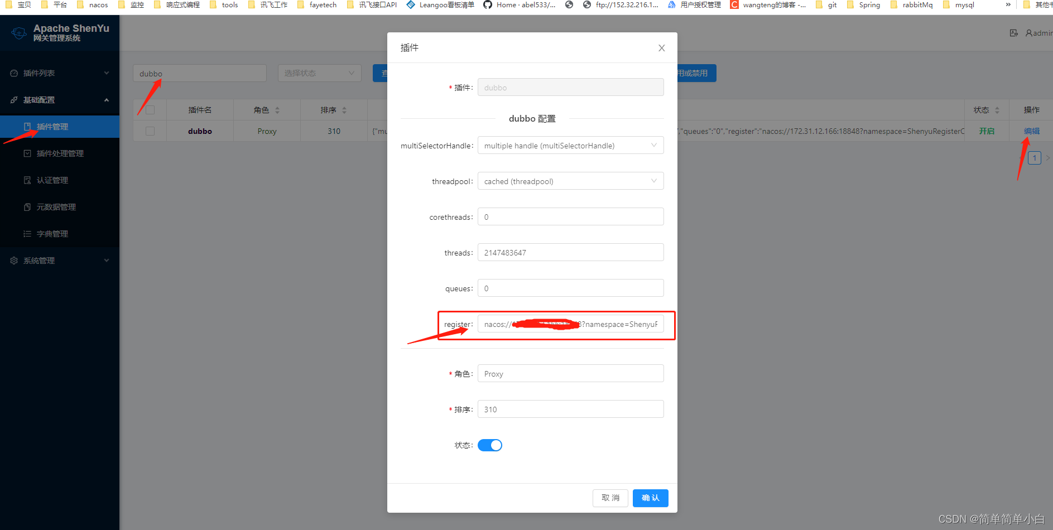Click the 插件处理管理 sidebar icon
This screenshot has width=1053, height=530.
(x=27, y=153)
